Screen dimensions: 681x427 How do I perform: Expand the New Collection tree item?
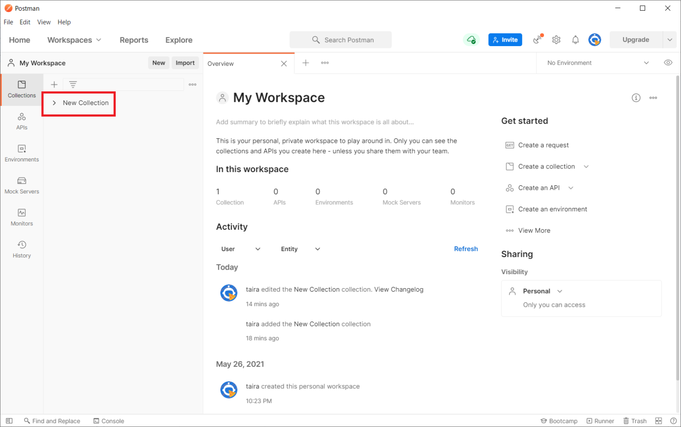pyautogui.click(x=54, y=103)
